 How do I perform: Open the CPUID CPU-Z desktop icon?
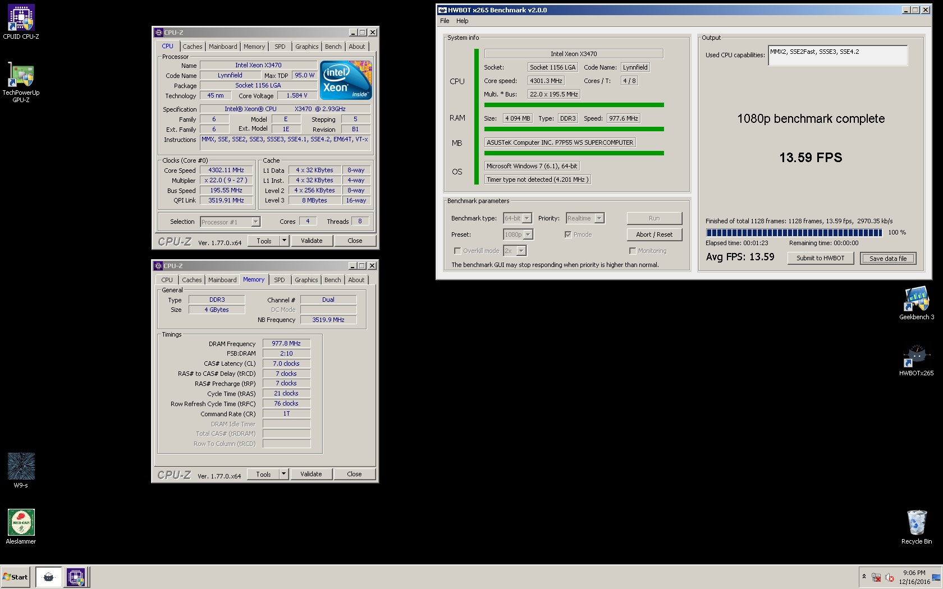[21, 22]
